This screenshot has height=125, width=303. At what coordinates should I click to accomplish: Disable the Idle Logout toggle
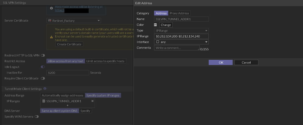click(x=43, y=67)
